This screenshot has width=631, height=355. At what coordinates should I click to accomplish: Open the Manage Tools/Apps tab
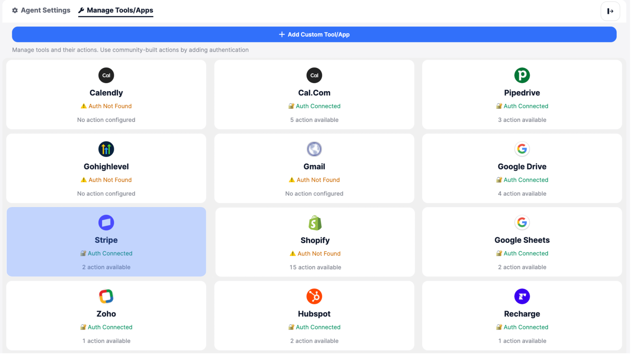pyautogui.click(x=116, y=10)
